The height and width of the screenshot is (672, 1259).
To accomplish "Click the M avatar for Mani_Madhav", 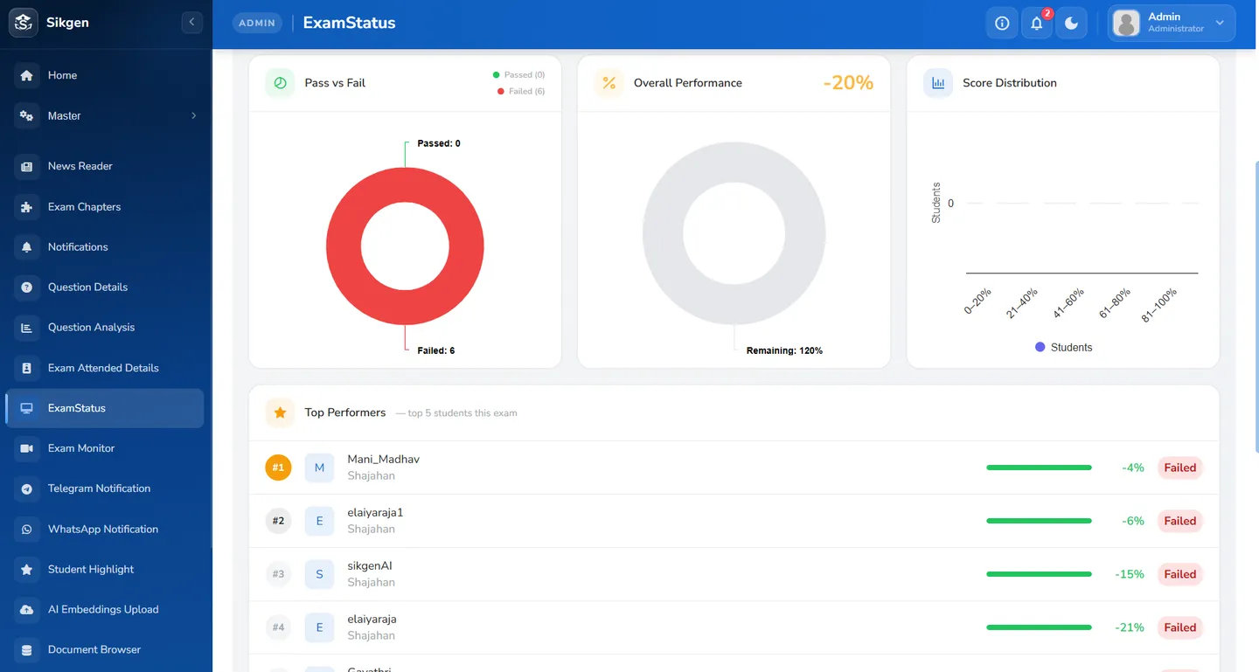I will pos(319,468).
